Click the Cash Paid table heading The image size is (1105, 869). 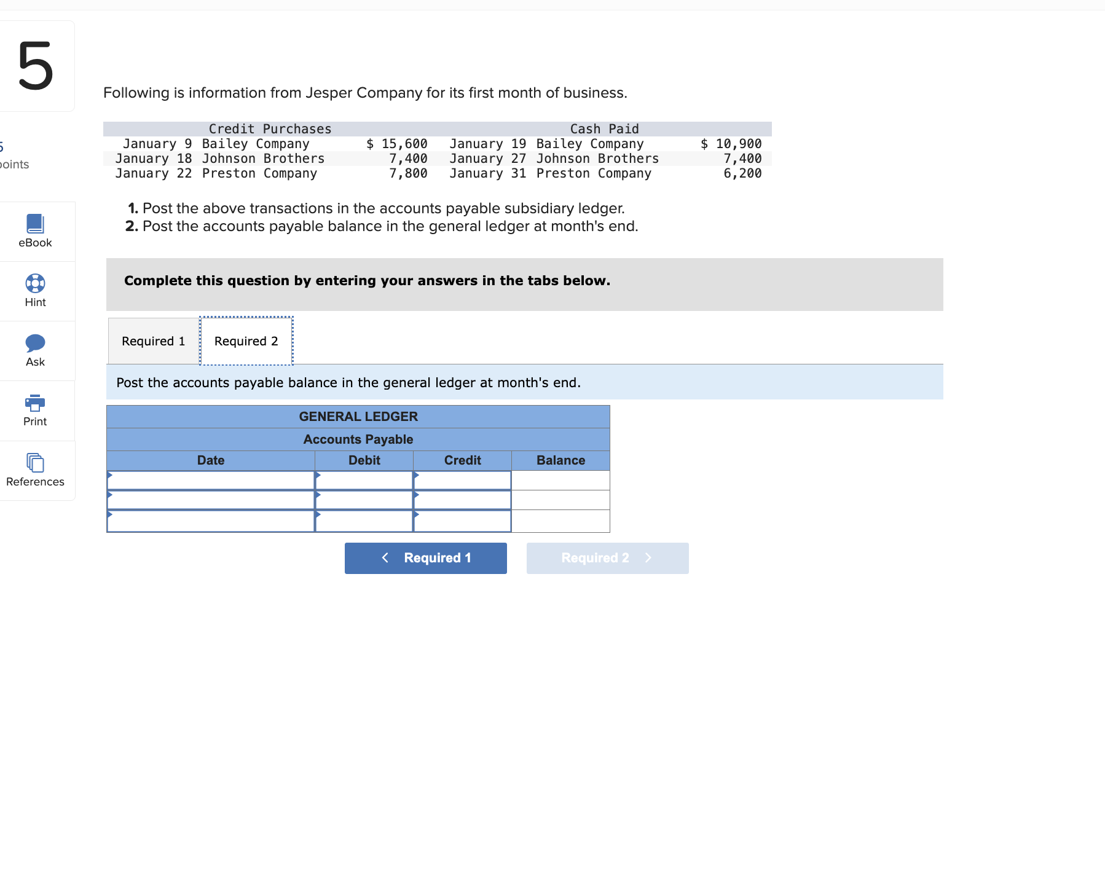pyautogui.click(x=605, y=129)
